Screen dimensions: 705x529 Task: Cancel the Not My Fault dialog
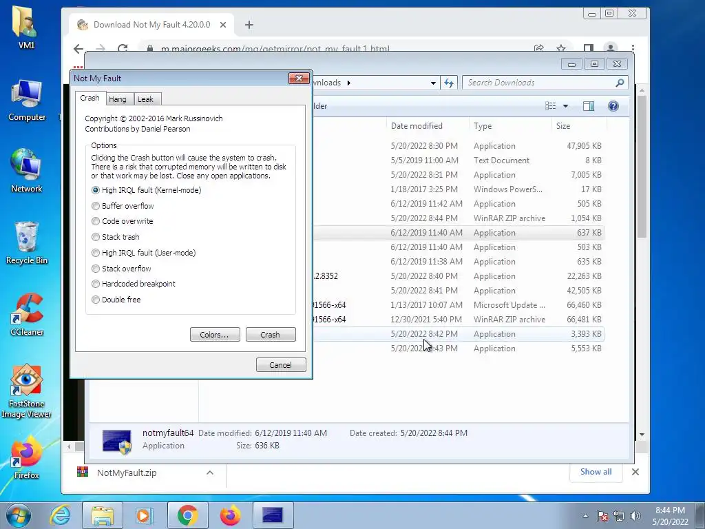point(281,365)
